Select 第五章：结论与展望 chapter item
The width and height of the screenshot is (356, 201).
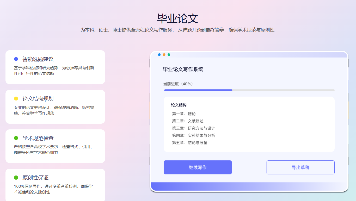(x=190, y=143)
